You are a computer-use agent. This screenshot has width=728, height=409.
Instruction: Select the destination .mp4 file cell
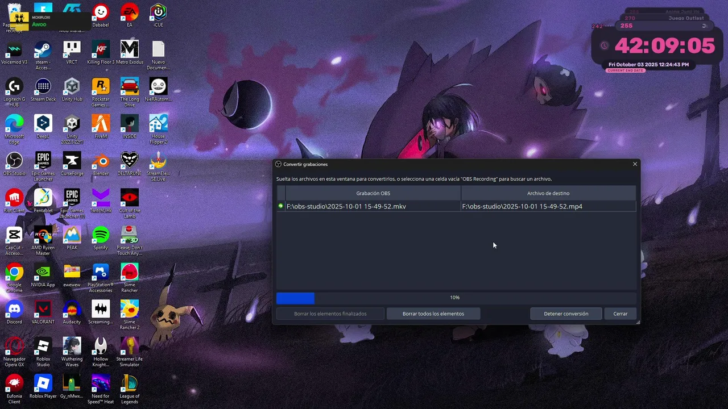tap(548, 206)
